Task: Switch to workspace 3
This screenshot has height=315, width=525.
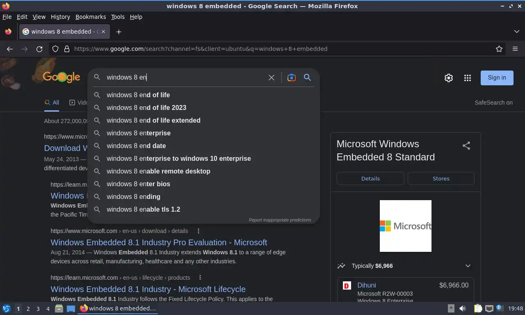Action: tap(38, 309)
